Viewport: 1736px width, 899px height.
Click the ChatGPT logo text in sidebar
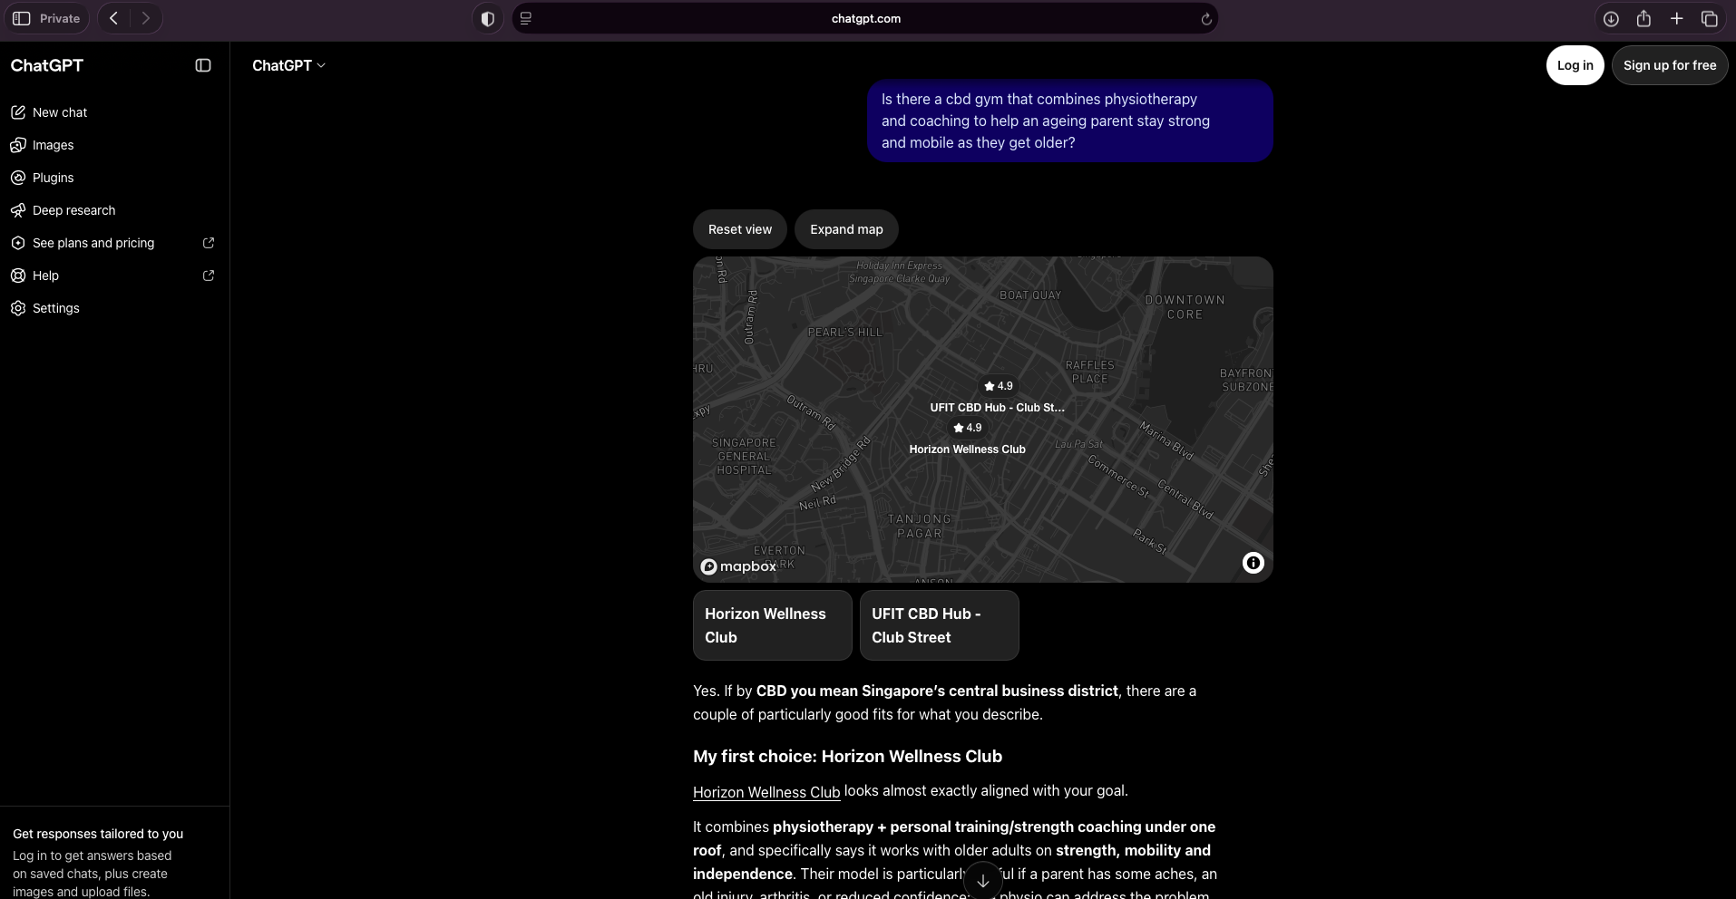coord(47,65)
